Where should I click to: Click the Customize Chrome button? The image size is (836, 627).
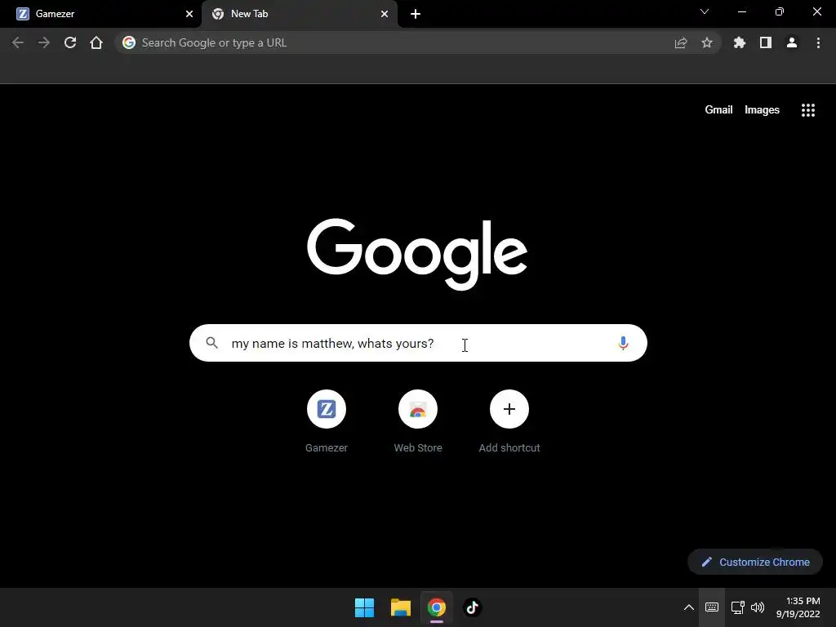pyautogui.click(x=755, y=562)
